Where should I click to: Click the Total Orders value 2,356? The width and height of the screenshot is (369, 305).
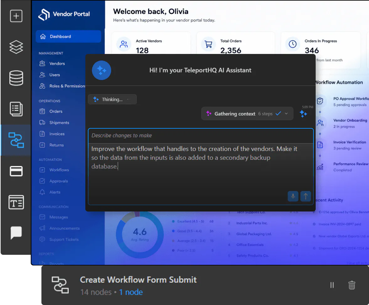231,50
